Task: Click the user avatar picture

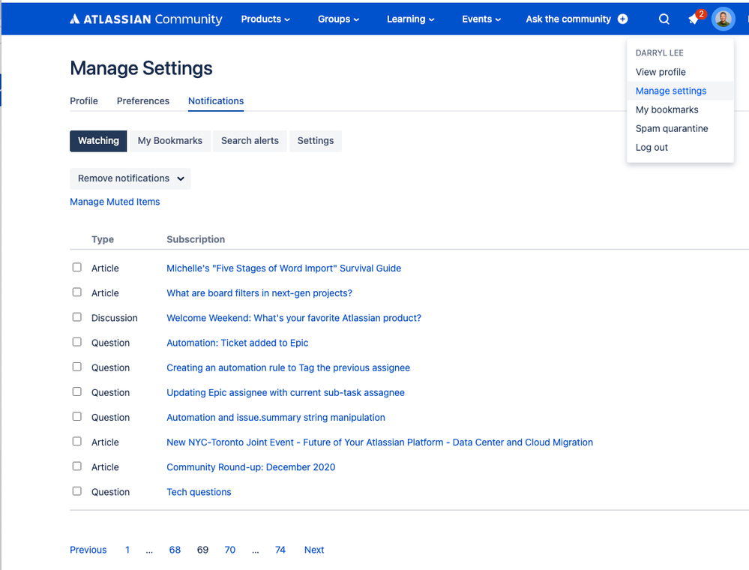Action: pyautogui.click(x=723, y=19)
